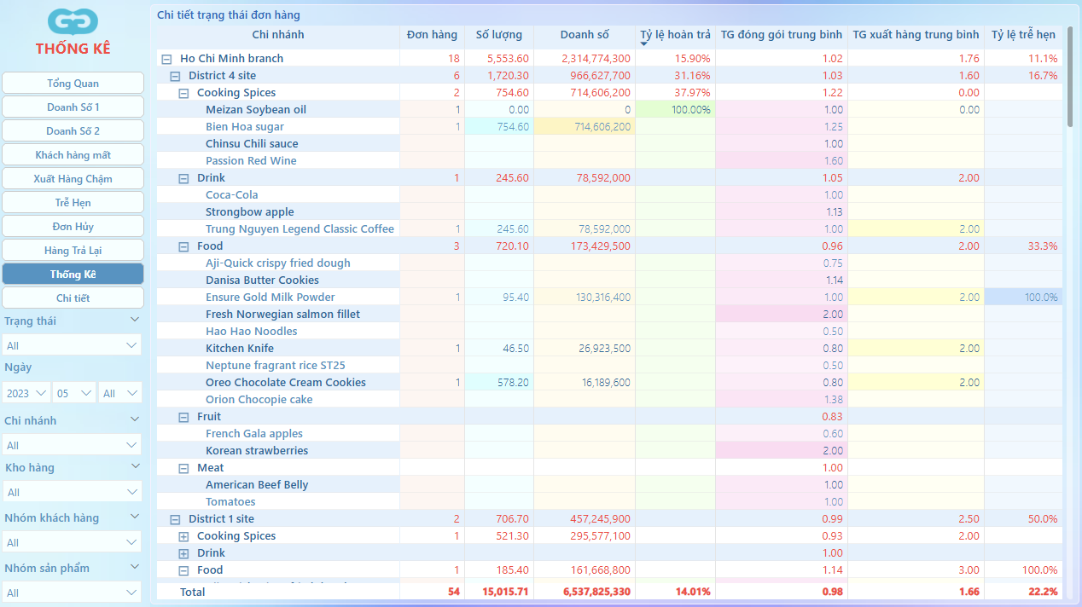Collapse the Nhóm khách hàng filter chevron
Viewport: 1082px width, 607px height.
tap(134, 517)
